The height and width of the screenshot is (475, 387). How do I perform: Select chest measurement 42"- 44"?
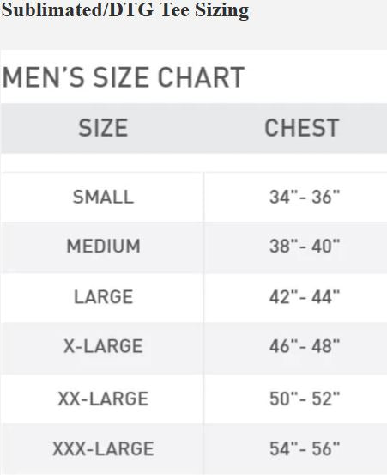305,296
